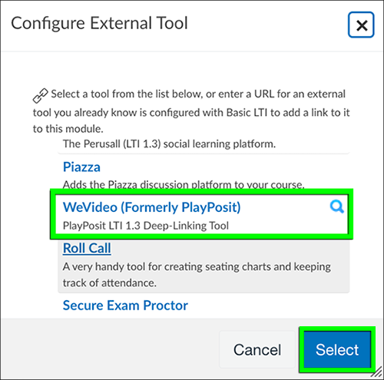384x380 pixels.
Task: Click blank area right of WeVideo description
Action: pos(286,226)
